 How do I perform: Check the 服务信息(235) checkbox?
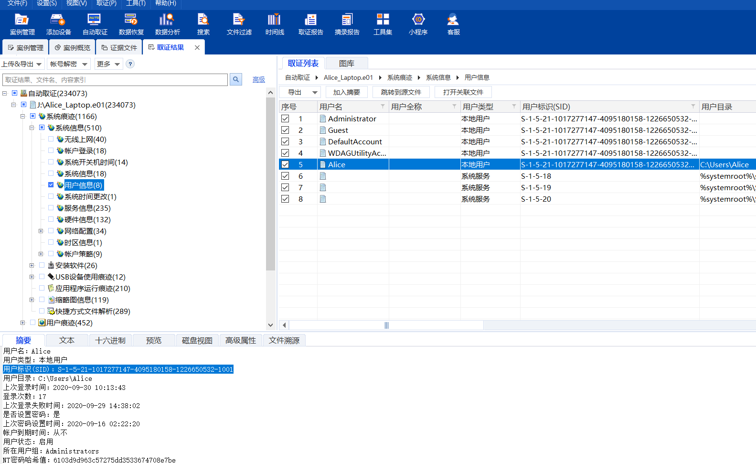coord(51,208)
